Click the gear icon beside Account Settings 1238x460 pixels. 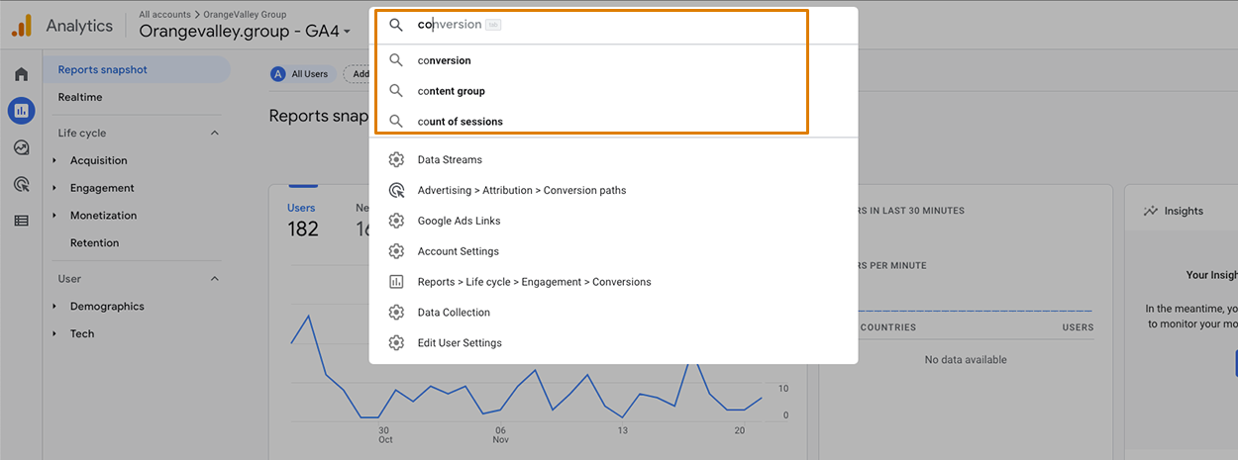[x=396, y=251]
